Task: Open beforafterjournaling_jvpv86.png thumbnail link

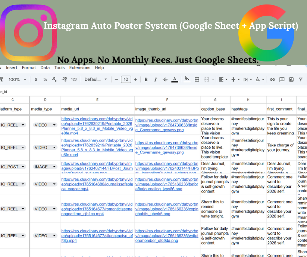Action: tap(167, 184)
